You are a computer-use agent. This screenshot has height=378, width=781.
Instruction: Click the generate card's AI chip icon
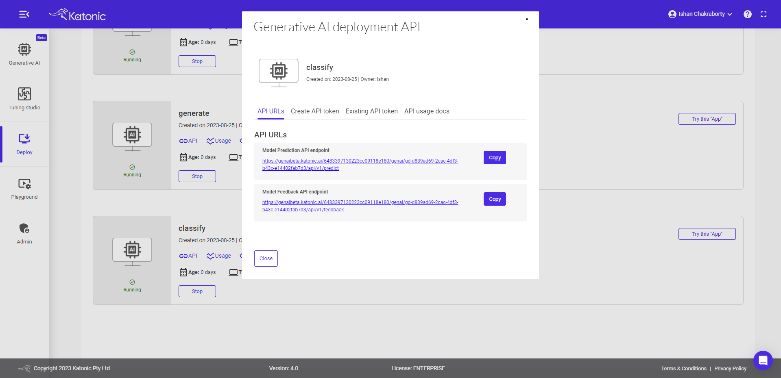[132, 135]
